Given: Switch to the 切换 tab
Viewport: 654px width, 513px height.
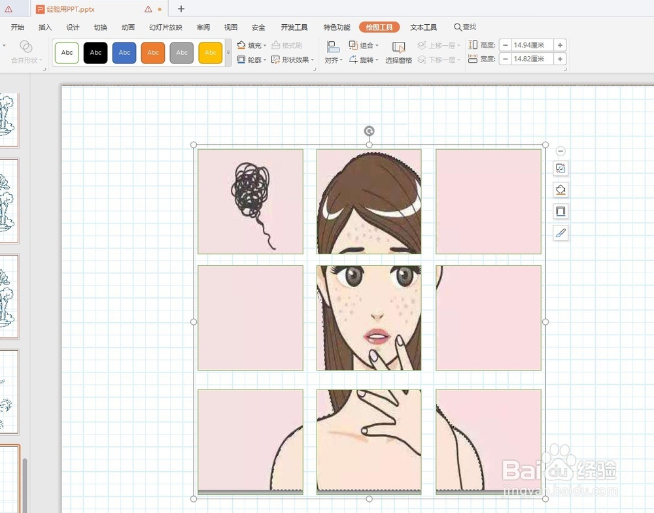Looking at the screenshot, I should pos(101,27).
